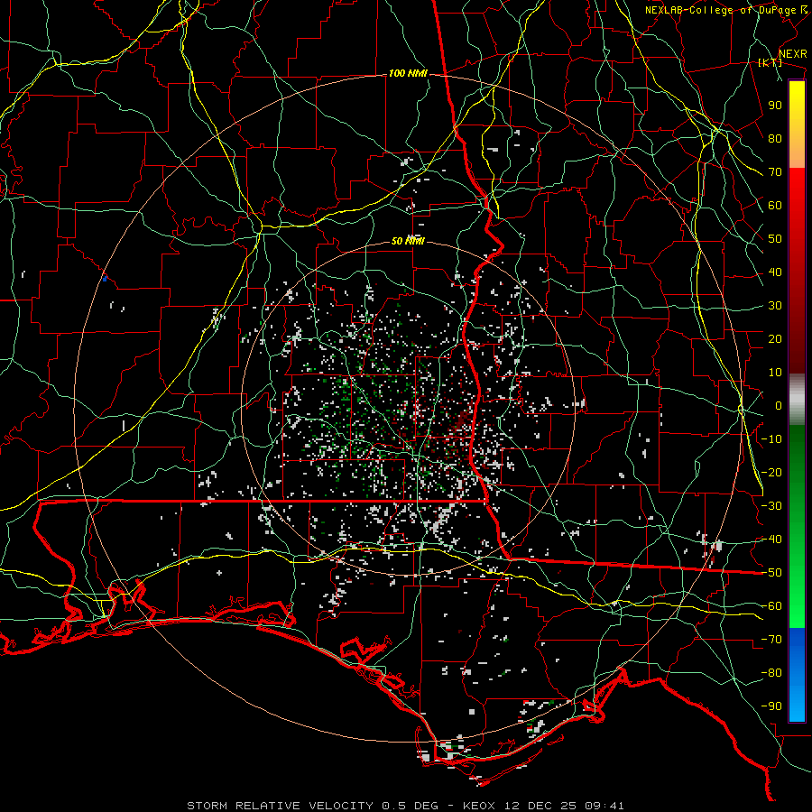This screenshot has width=812, height=812.
Task: Click the -40 knots scale label
Action: point(771,540)
